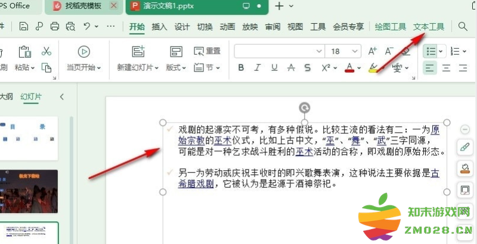Viewport: 477px width, 244px height.
Task: Click the Cut scissors icon
Action: [x=47, y=51]
